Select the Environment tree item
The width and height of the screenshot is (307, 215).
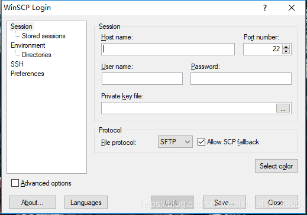[28, 45]
